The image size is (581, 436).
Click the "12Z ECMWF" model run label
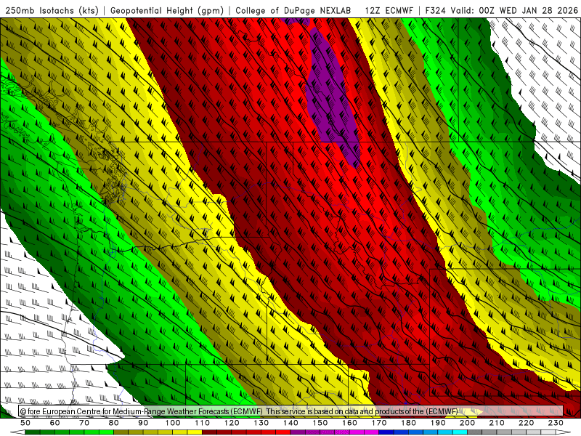tap(389, 10)
